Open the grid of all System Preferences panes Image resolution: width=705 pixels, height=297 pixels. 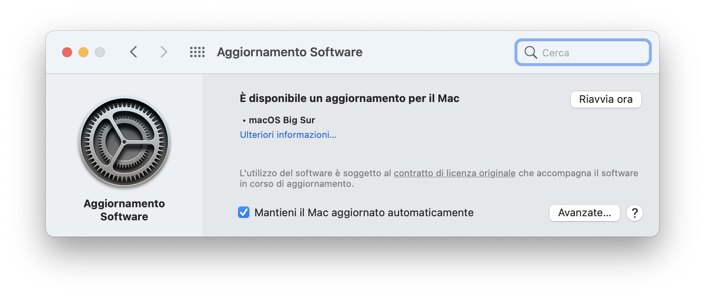pos(197,52)
